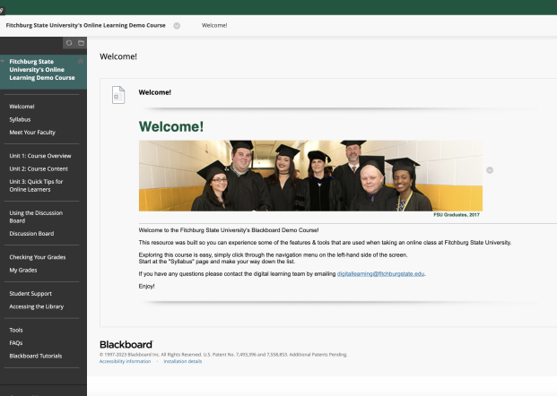Go to the Discussion Board link
557x396 pixels.
(x=31, y=234)
